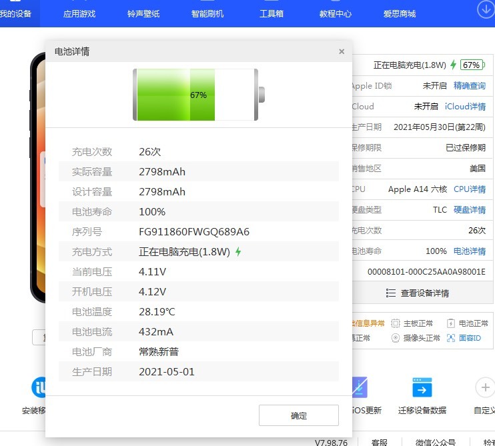Click the list icon beside 查看设备详情
This screenshot has height=446, width=495.
tap(391, 293)
